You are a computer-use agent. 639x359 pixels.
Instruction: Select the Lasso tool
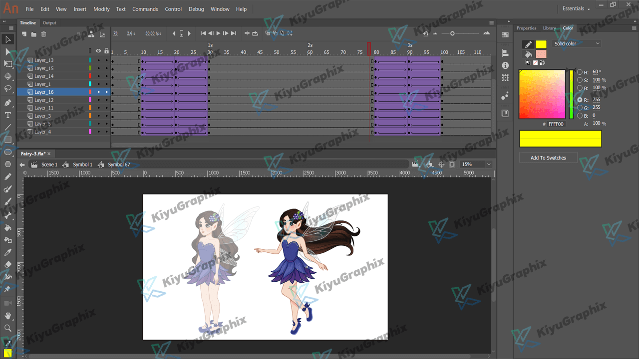click(x=8, y=89)
